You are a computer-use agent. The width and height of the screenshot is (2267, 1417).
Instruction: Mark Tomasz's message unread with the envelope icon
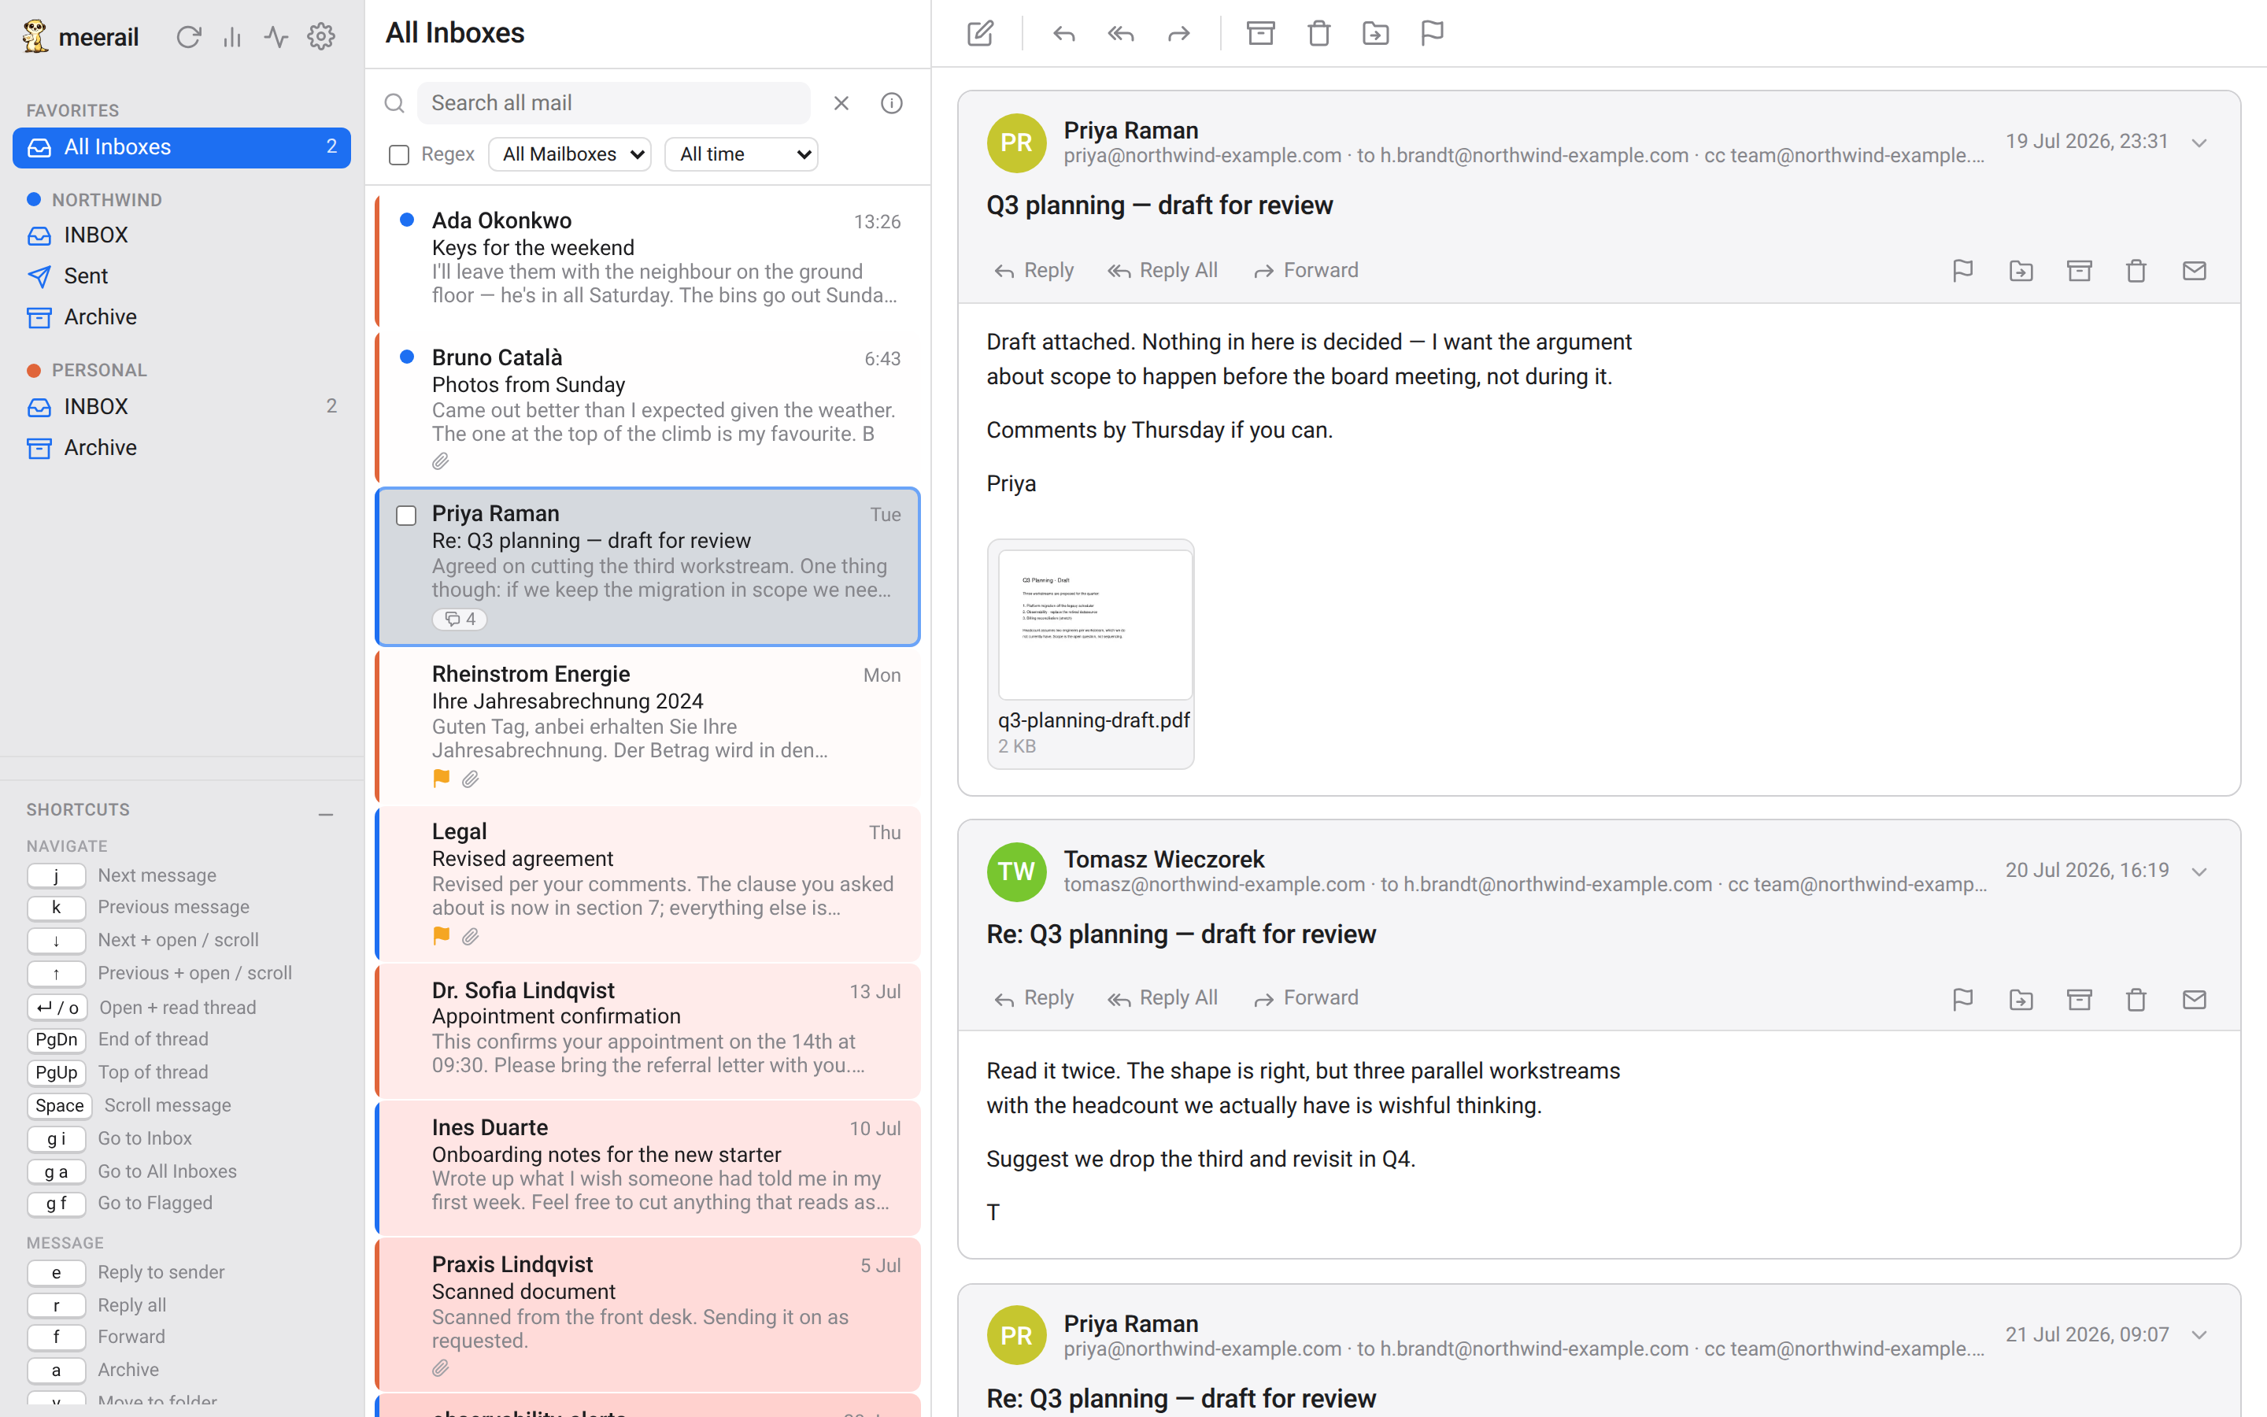2194,999
